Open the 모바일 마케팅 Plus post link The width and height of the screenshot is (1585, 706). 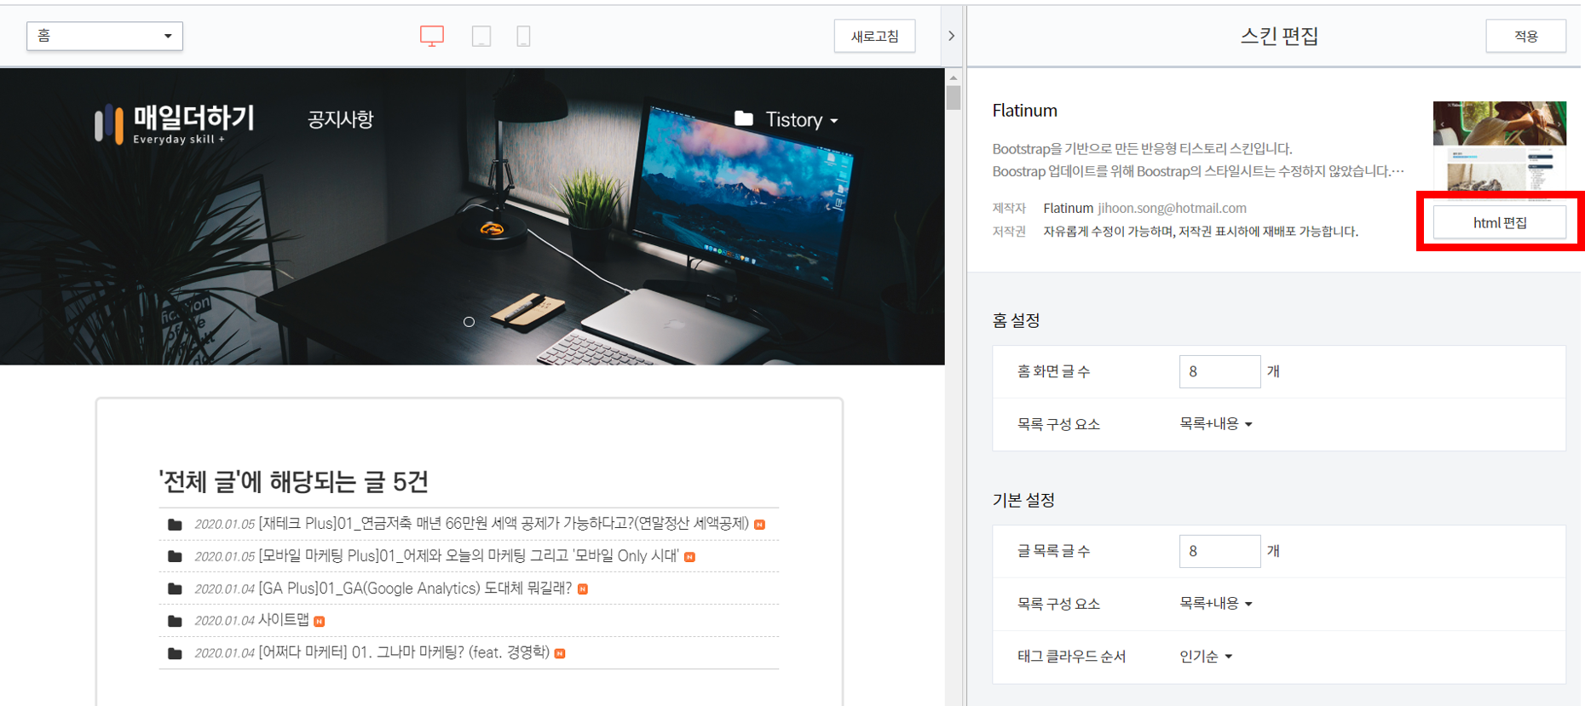click(469, 556)
